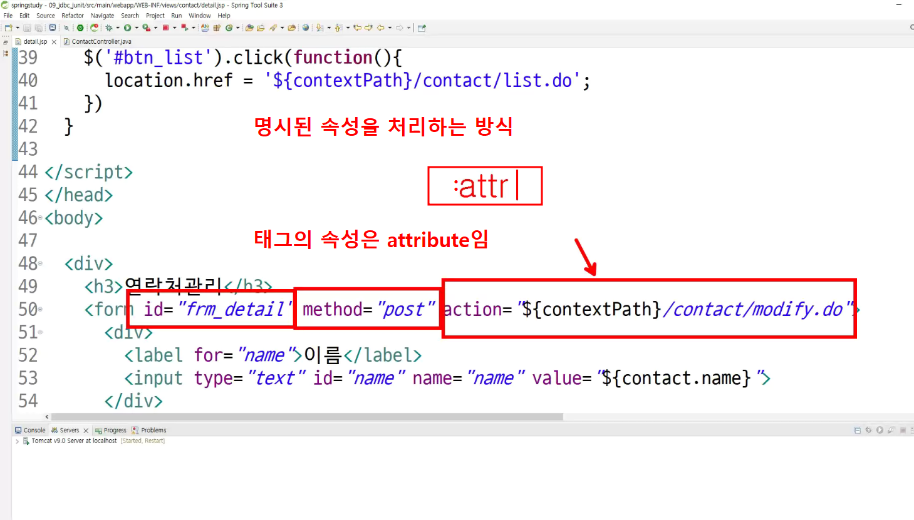Viewport: 914px width, 520px height.
Task: Open the Project menu
Action: (155, 16)
